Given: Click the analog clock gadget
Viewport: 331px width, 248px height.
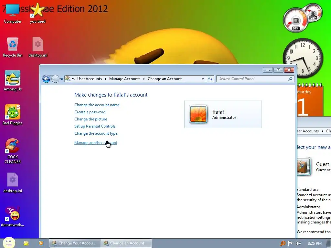Looking at the screenshot, I should (x=303, y=58).
